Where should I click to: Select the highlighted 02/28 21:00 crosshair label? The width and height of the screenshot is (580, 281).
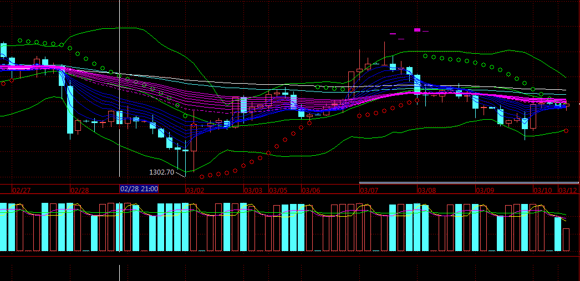click(139, 189)
